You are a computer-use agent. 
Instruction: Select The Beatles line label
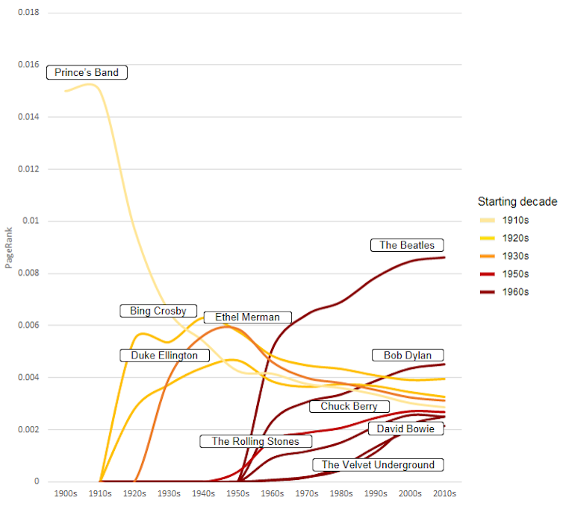(x=407, y=245)
